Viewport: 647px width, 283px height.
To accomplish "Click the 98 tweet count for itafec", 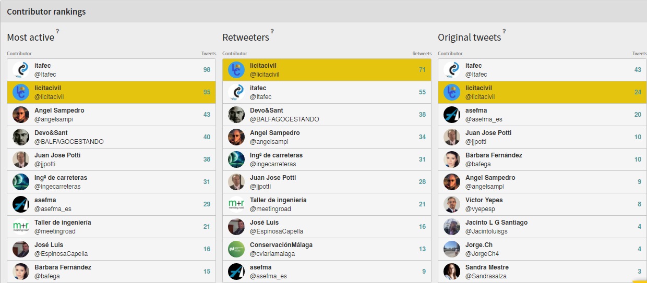I will 207,70.
